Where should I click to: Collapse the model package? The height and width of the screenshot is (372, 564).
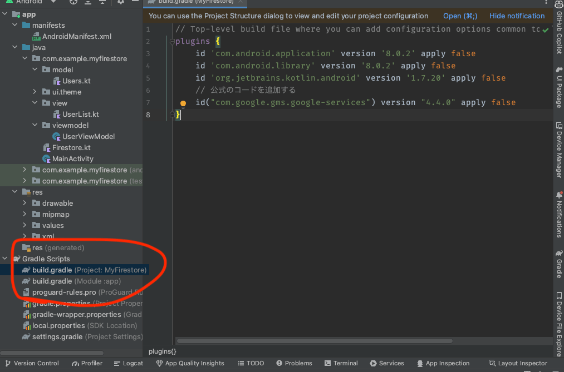click(x=35, y=70)
